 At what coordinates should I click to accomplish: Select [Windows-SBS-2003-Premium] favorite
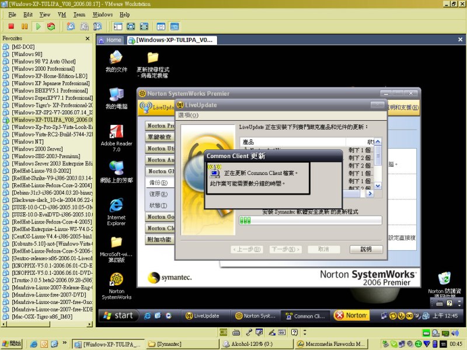(x=46, y=156)
